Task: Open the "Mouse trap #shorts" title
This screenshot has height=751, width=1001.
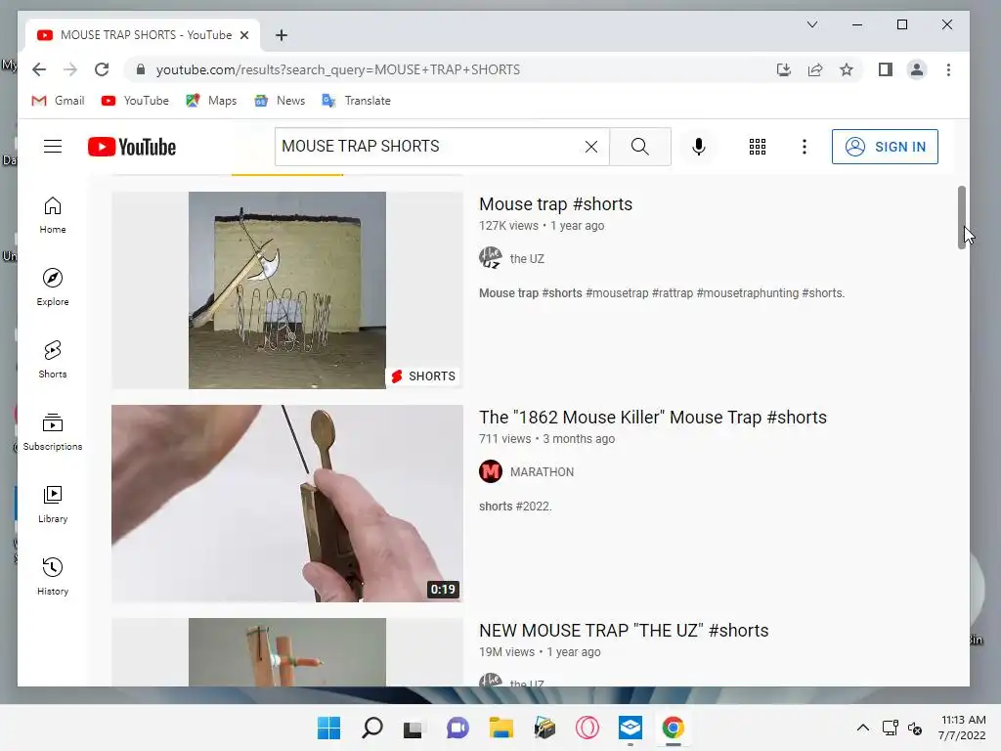Action: coord(555,204)
